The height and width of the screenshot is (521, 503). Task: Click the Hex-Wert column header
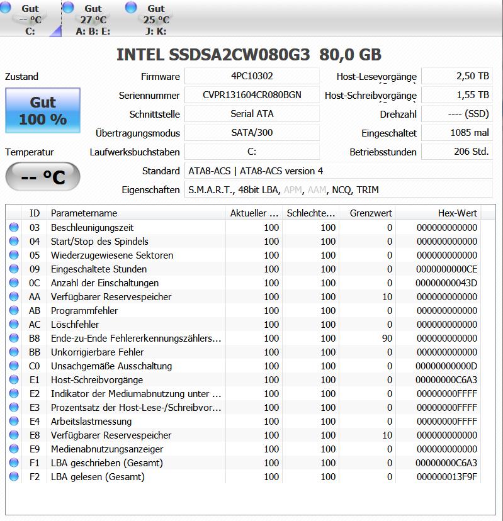coord(438,213)
